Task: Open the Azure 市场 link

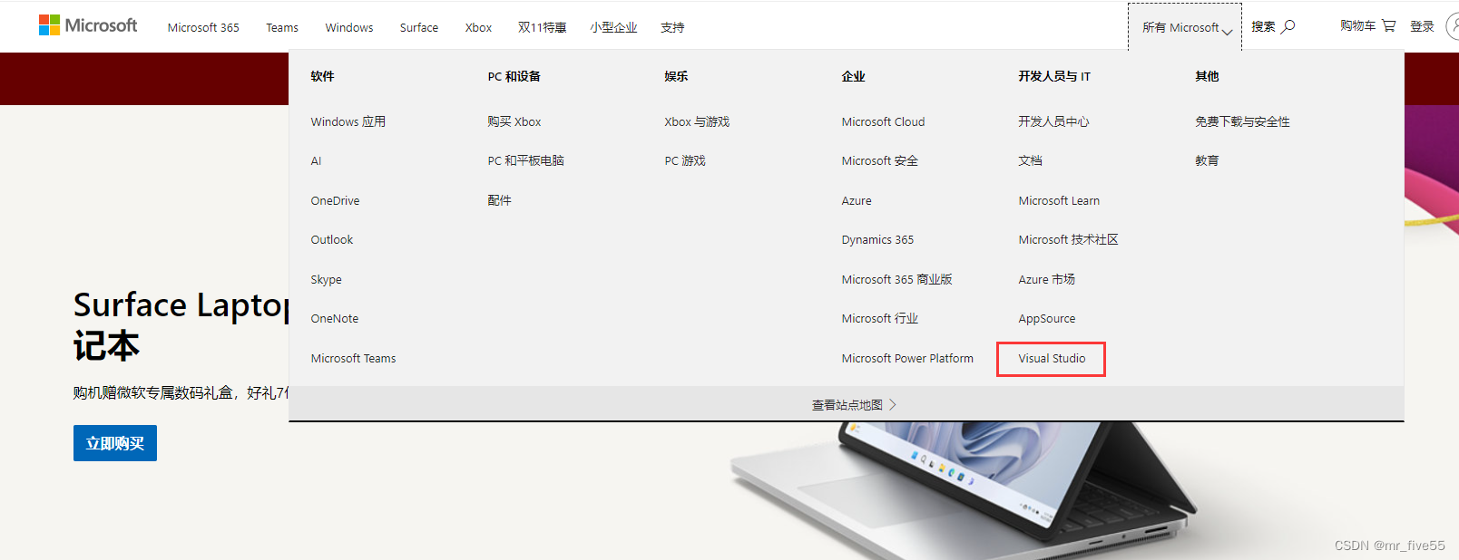Action: 1046,279
